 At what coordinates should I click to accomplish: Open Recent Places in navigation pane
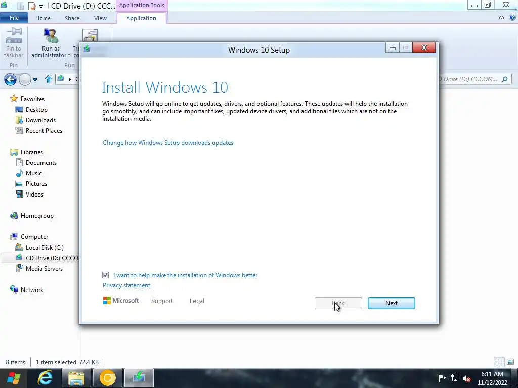click(44, 131)
